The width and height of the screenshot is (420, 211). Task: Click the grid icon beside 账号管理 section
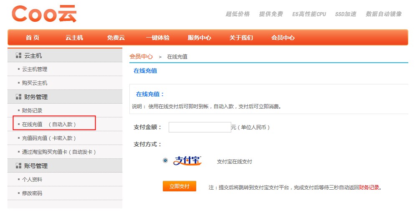click(x=18, y=166)
